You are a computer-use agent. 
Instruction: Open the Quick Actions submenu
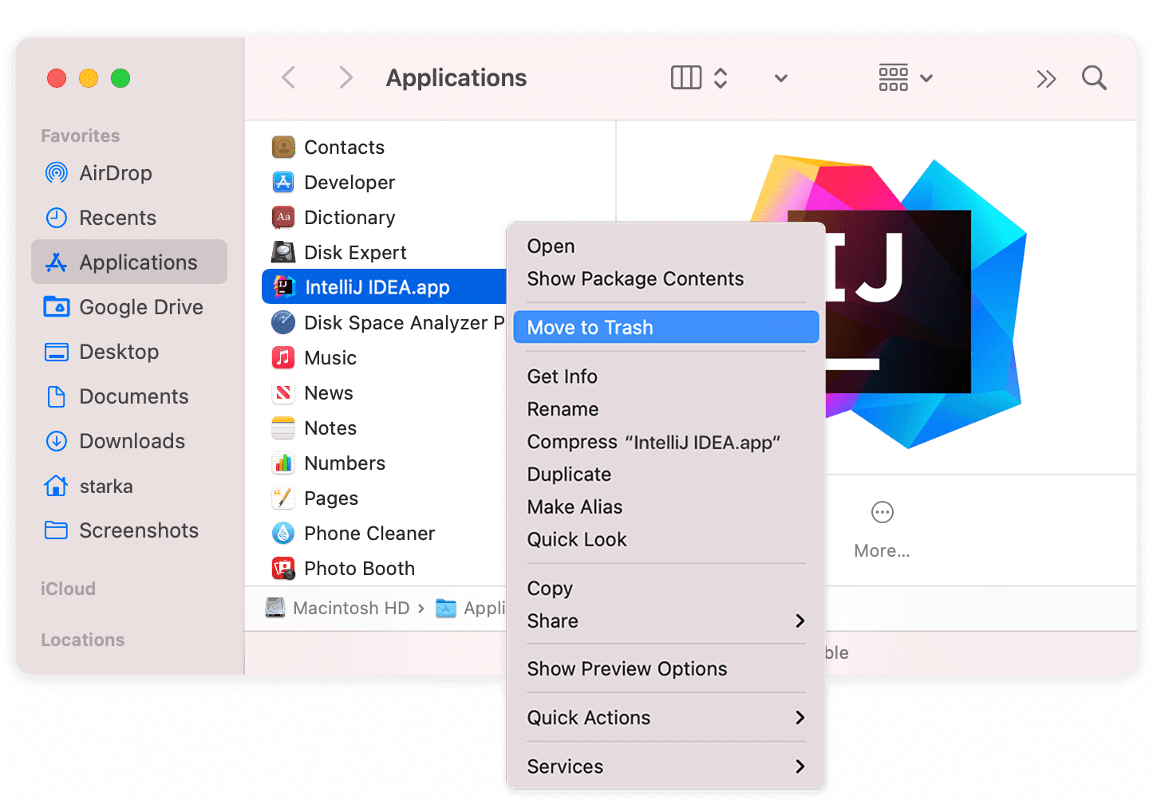coord(589,717)
